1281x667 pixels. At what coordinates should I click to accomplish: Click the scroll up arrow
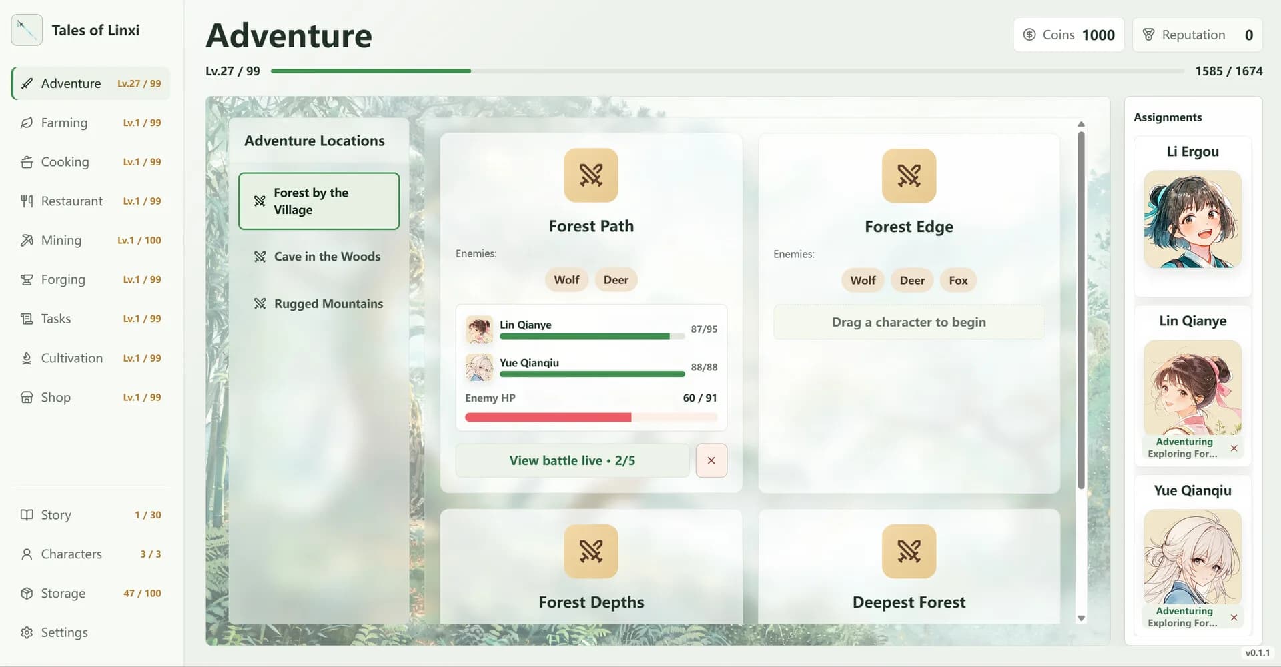pos(1081,125)
